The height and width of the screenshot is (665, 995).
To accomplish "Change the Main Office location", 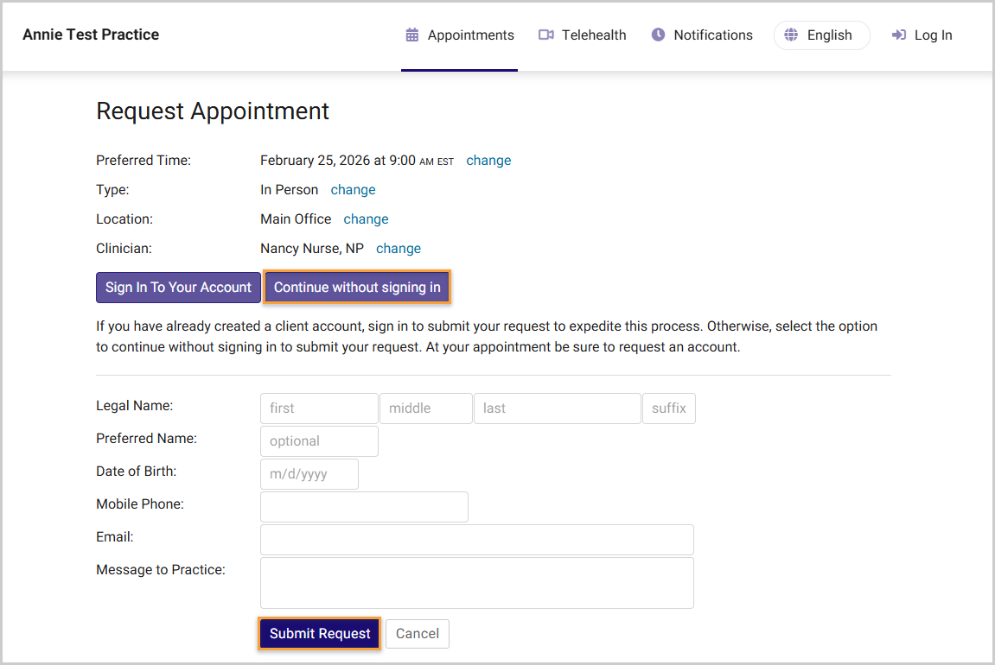I will (x=367, y=218).
